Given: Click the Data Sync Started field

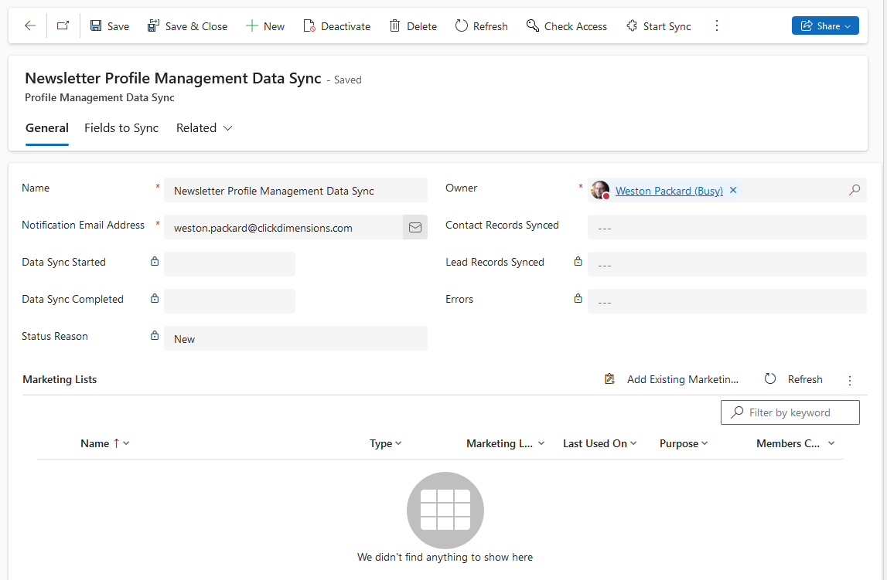Looking at the screenshot, I should [x=230, y=264].
